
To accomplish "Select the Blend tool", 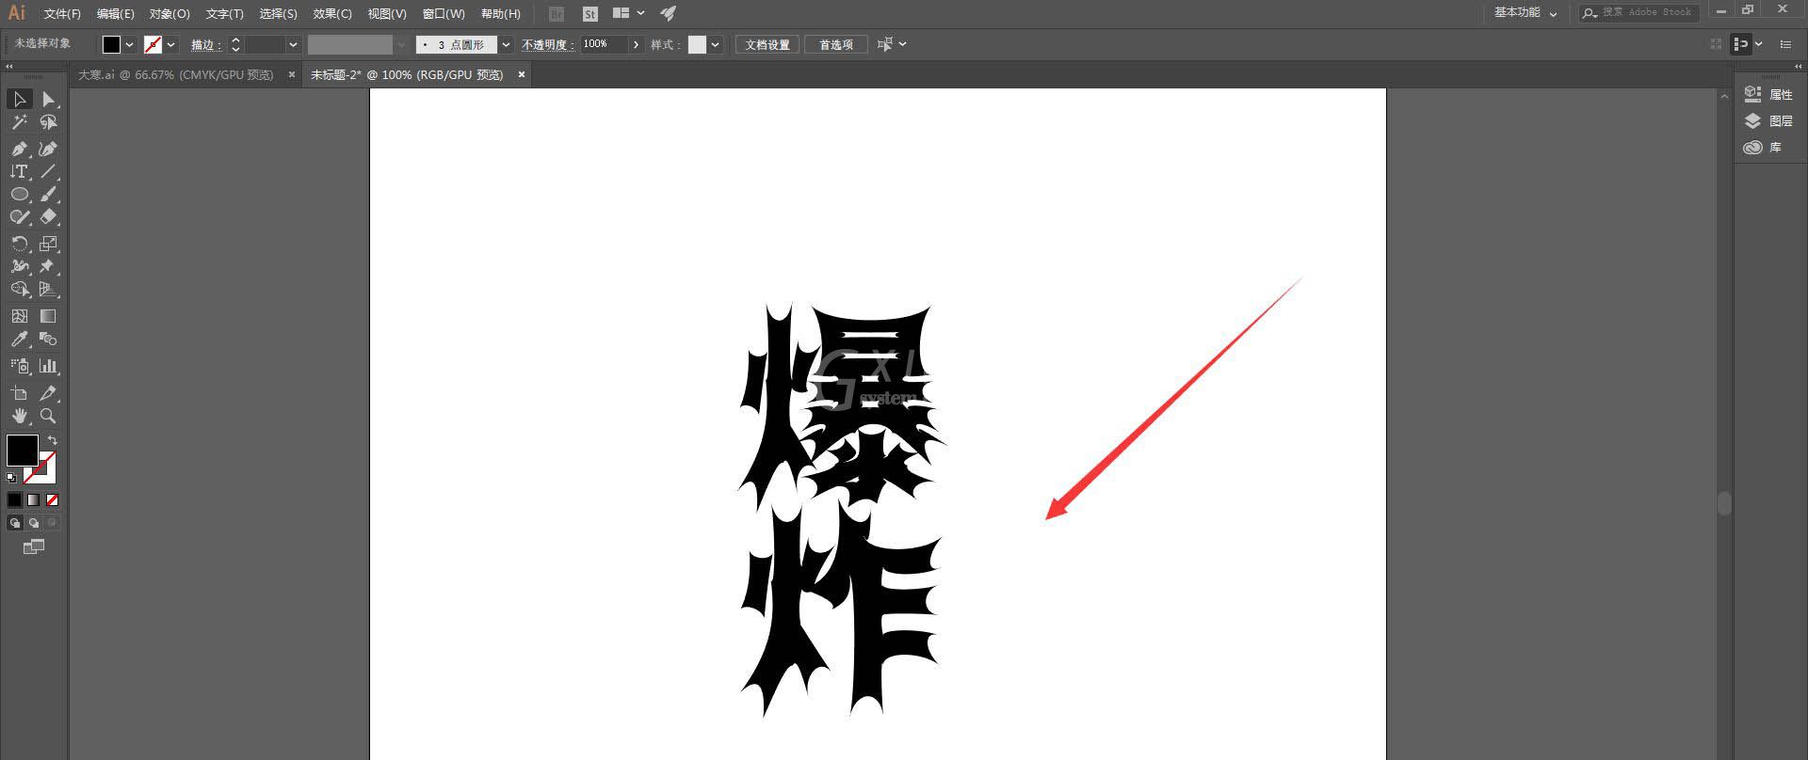I will pos(48,339).
